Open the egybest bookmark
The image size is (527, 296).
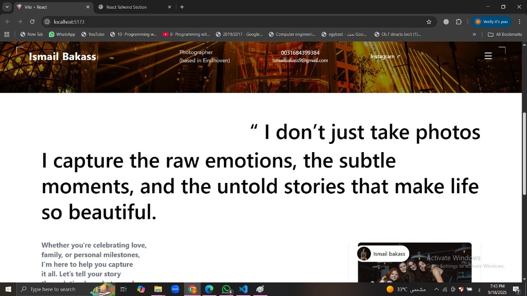point(344,34)
